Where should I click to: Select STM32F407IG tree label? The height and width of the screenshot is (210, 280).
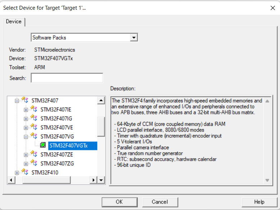pyautogui.click(x=56, y=119)
